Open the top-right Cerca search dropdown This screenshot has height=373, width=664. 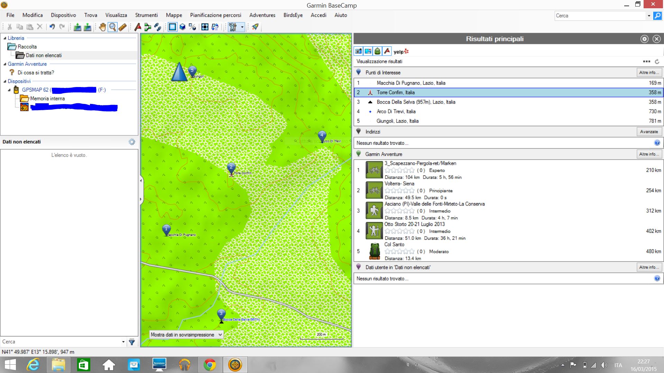click(649, 16)
